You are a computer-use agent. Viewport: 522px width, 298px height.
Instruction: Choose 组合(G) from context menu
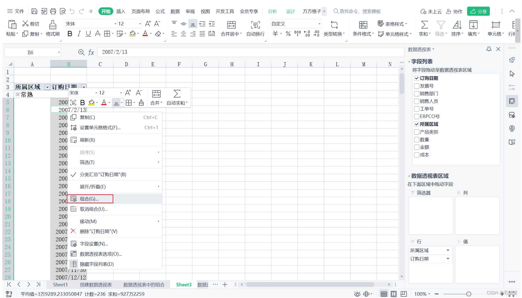coord(115,199)
